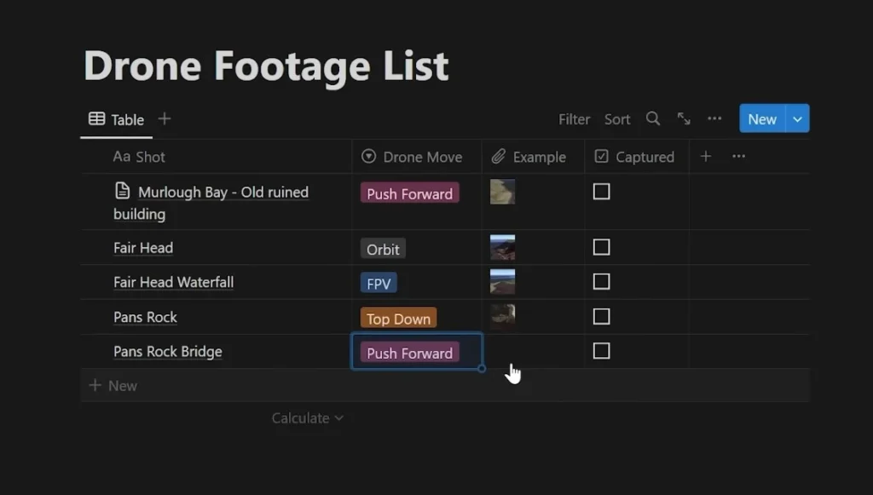Click the Sort button
This screenshot has height=495, width=873.
(x=617, y=119)
